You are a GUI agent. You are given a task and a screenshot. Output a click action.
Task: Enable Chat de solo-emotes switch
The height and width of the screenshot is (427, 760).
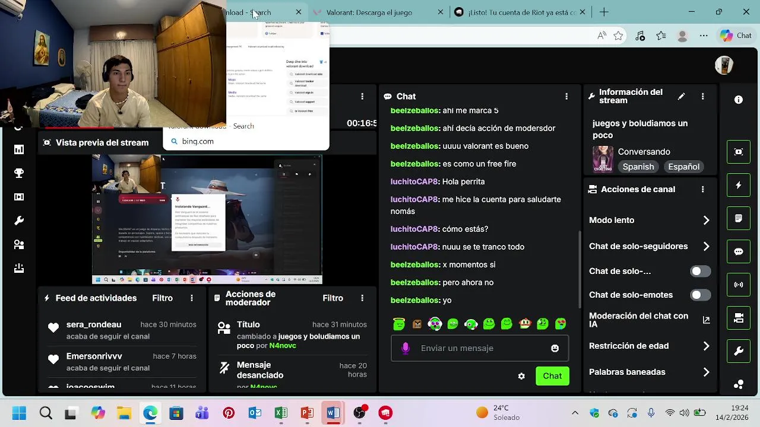tap(701, 295)
